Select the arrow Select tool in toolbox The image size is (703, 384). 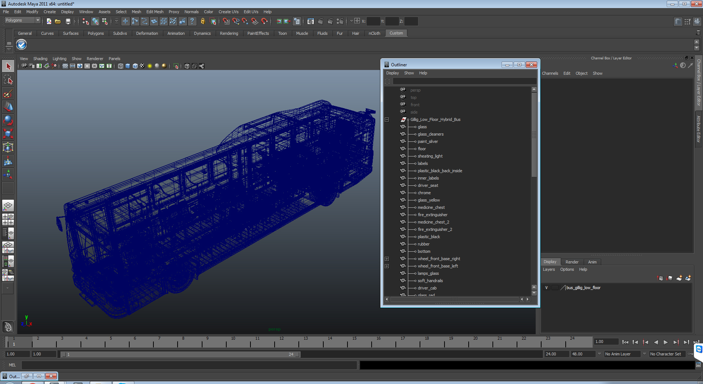click(8, 66)
